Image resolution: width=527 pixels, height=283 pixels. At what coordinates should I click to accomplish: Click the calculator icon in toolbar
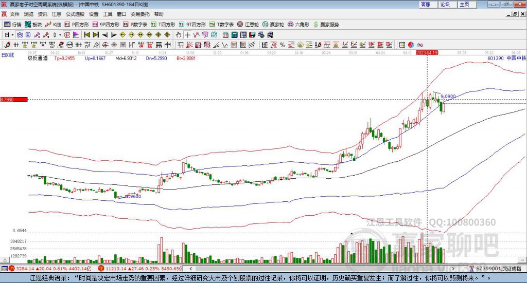point(234,35)
